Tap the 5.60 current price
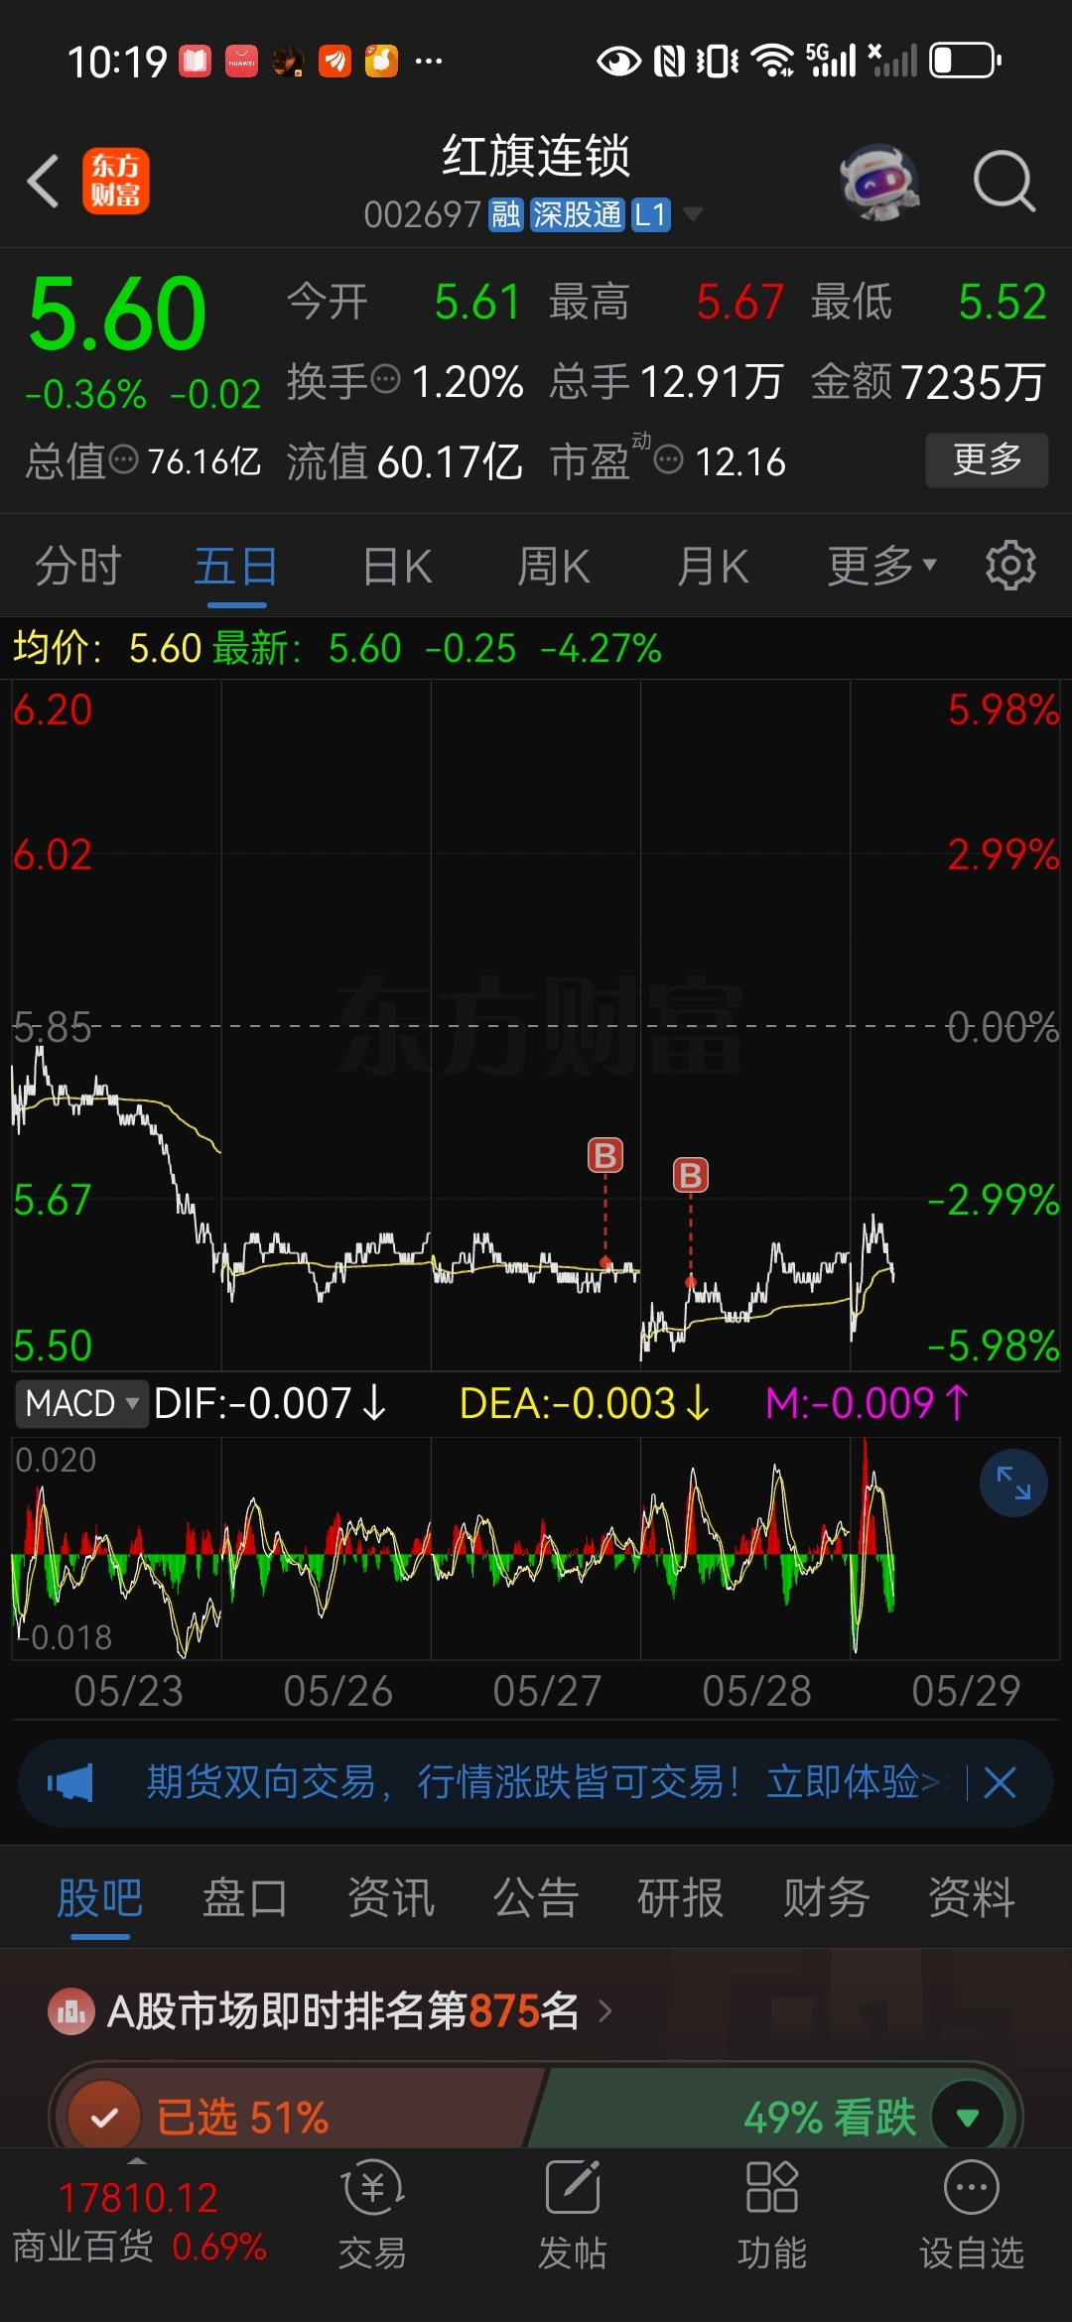This screenshot has height=2322, width=1072. [117, 314]
